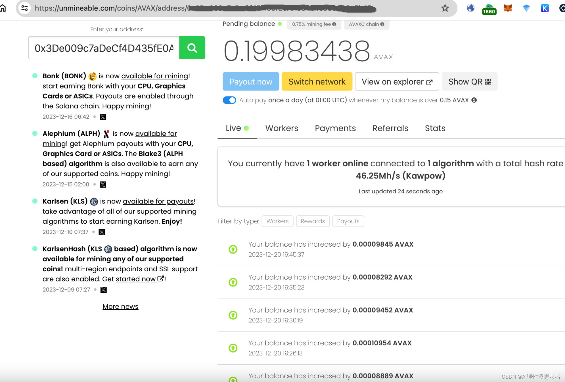Open the blue K browser extension
Image resolution: width=565 pixels, height=382 pixels.
(545, 8)
